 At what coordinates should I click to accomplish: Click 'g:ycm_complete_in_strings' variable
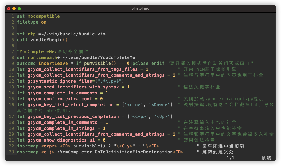tap(61, 128)
